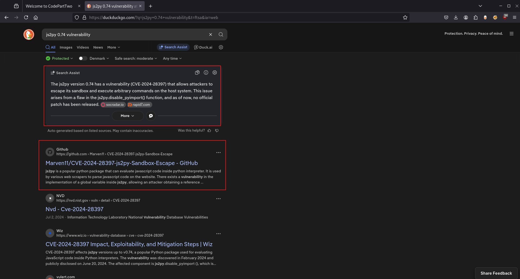Open Firefox downloads panel

tap(456, 17)
